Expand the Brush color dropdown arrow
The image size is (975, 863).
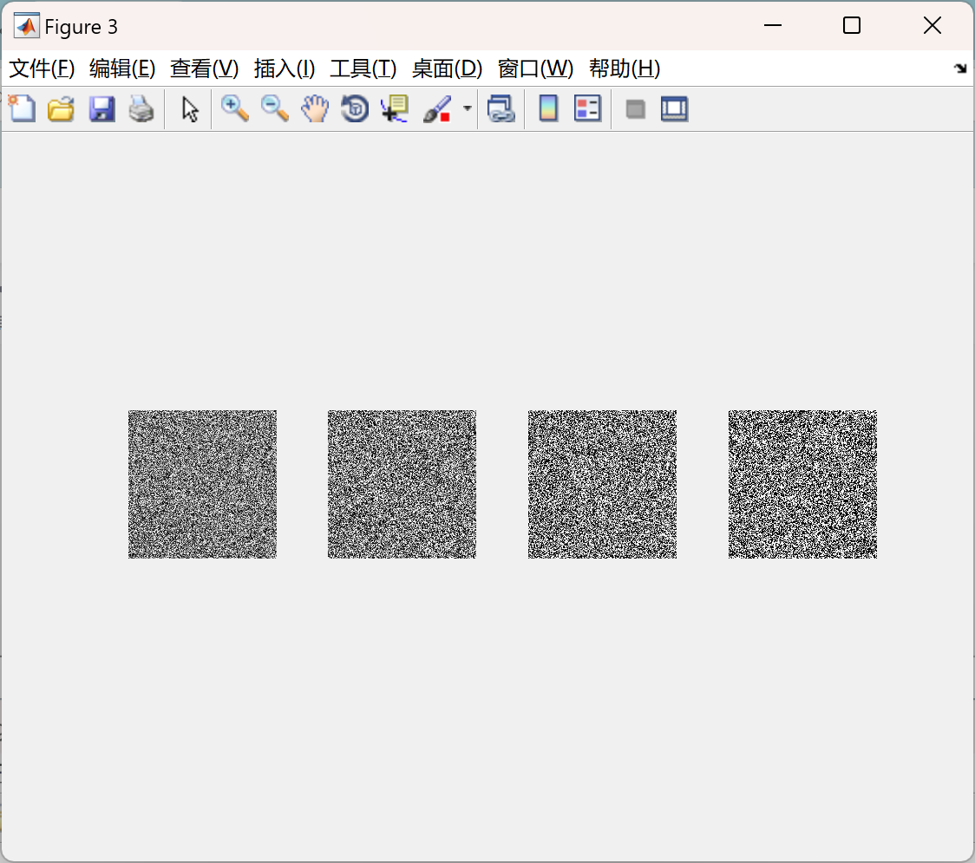click(x=468, y=108)
